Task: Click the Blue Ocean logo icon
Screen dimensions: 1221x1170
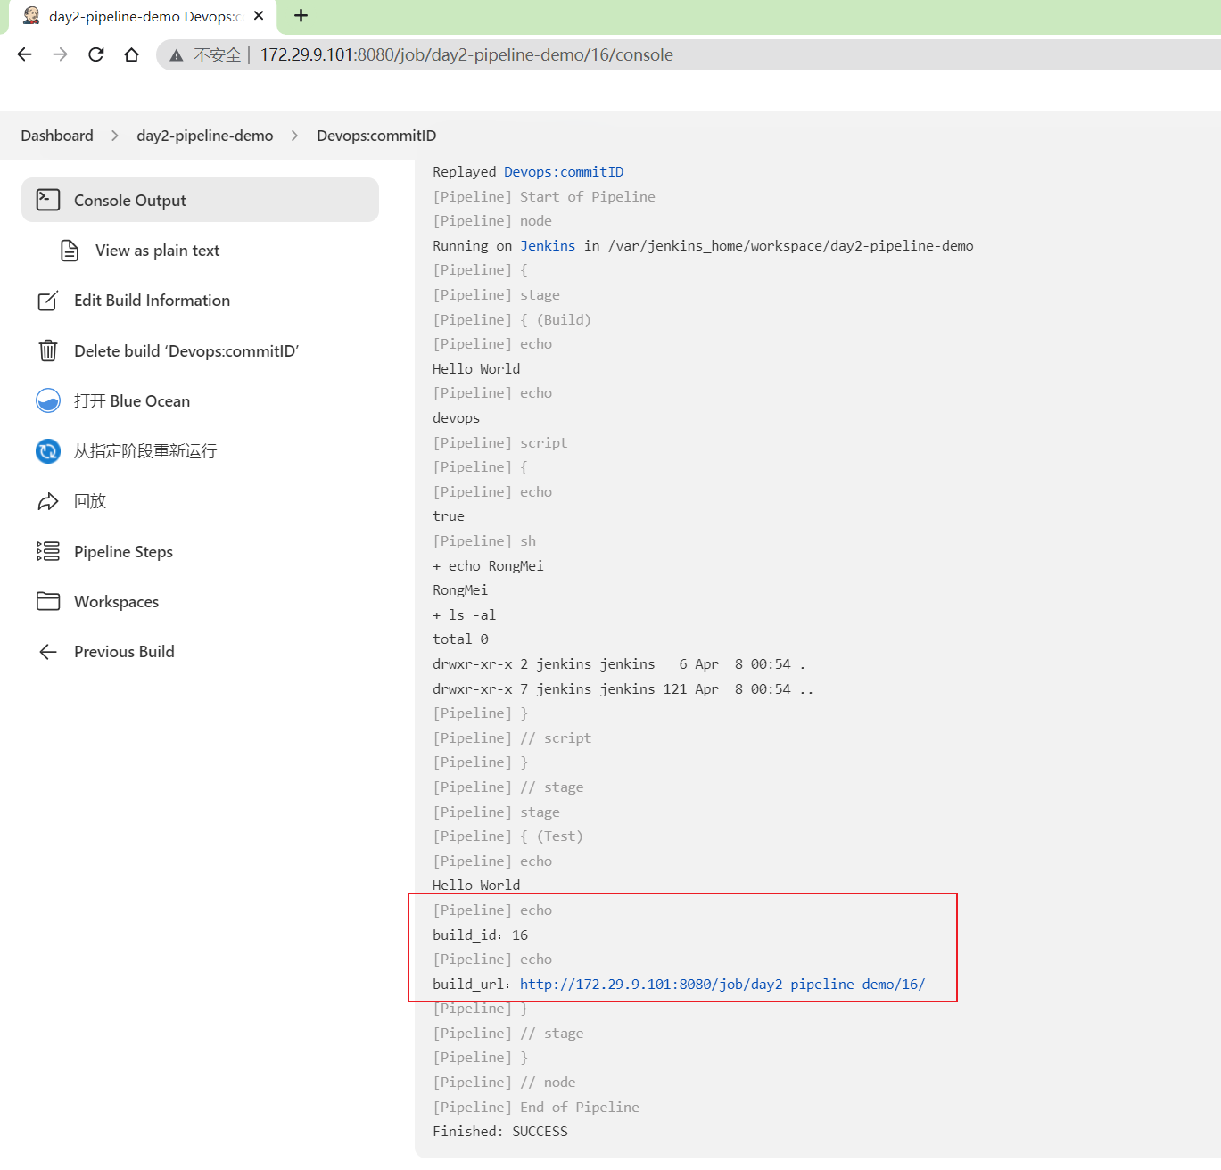Action: (48, 400)
